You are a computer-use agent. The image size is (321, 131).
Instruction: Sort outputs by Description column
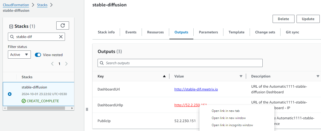coord(318,76)
